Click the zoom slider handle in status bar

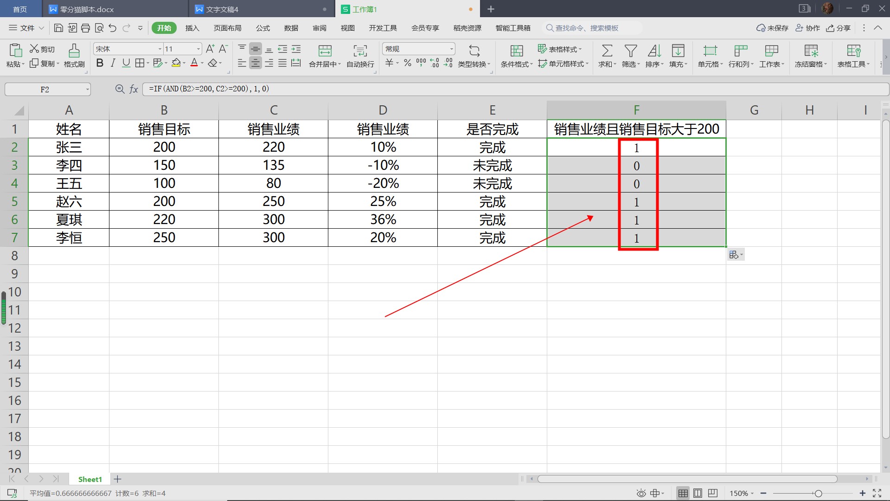(x=818, y=493)
